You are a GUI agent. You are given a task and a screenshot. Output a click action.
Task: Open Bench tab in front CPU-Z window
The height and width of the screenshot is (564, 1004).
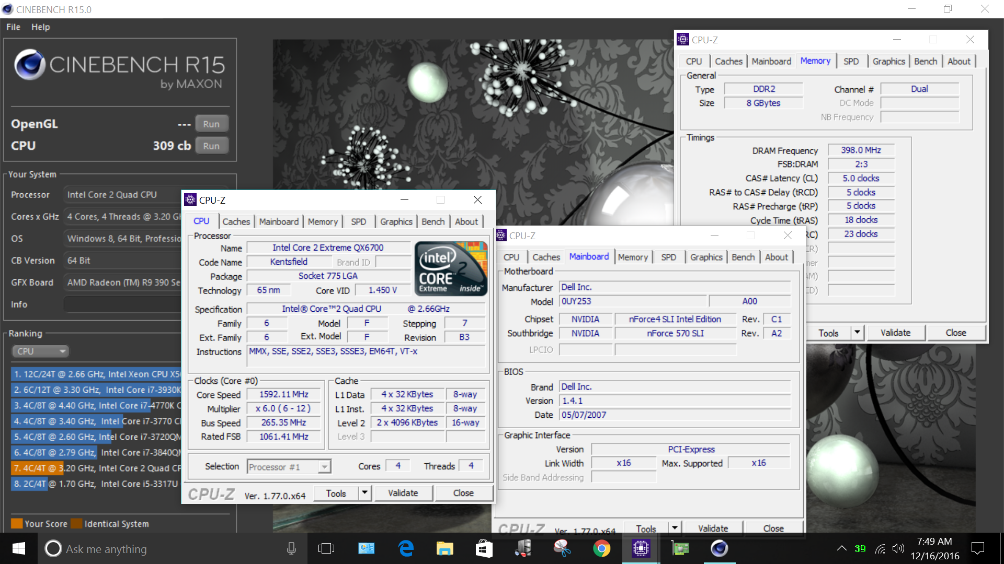(433, 221)
